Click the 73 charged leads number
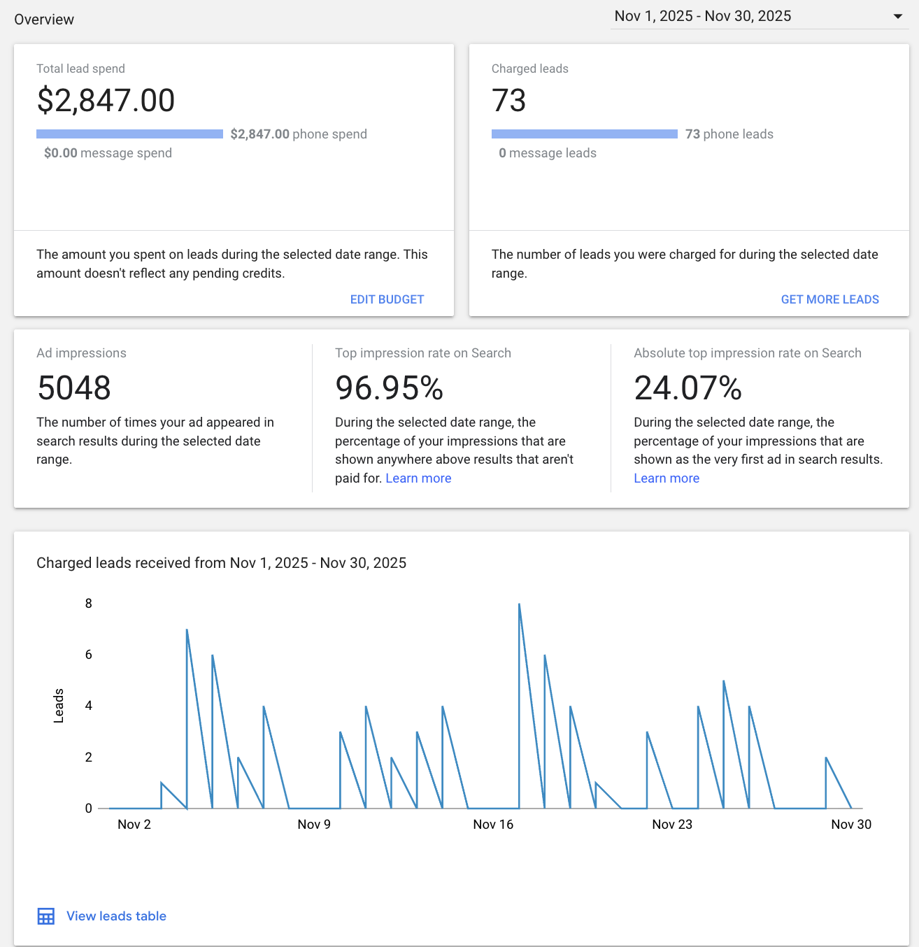Screen dimensions: 919x947 tap(508, 101)
